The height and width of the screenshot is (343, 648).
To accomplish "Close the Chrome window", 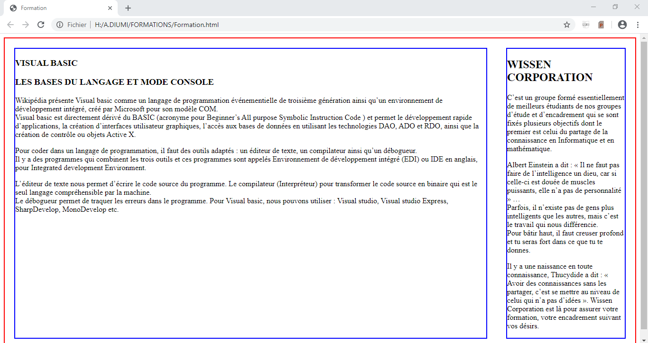I will click(x=637, y=7).
